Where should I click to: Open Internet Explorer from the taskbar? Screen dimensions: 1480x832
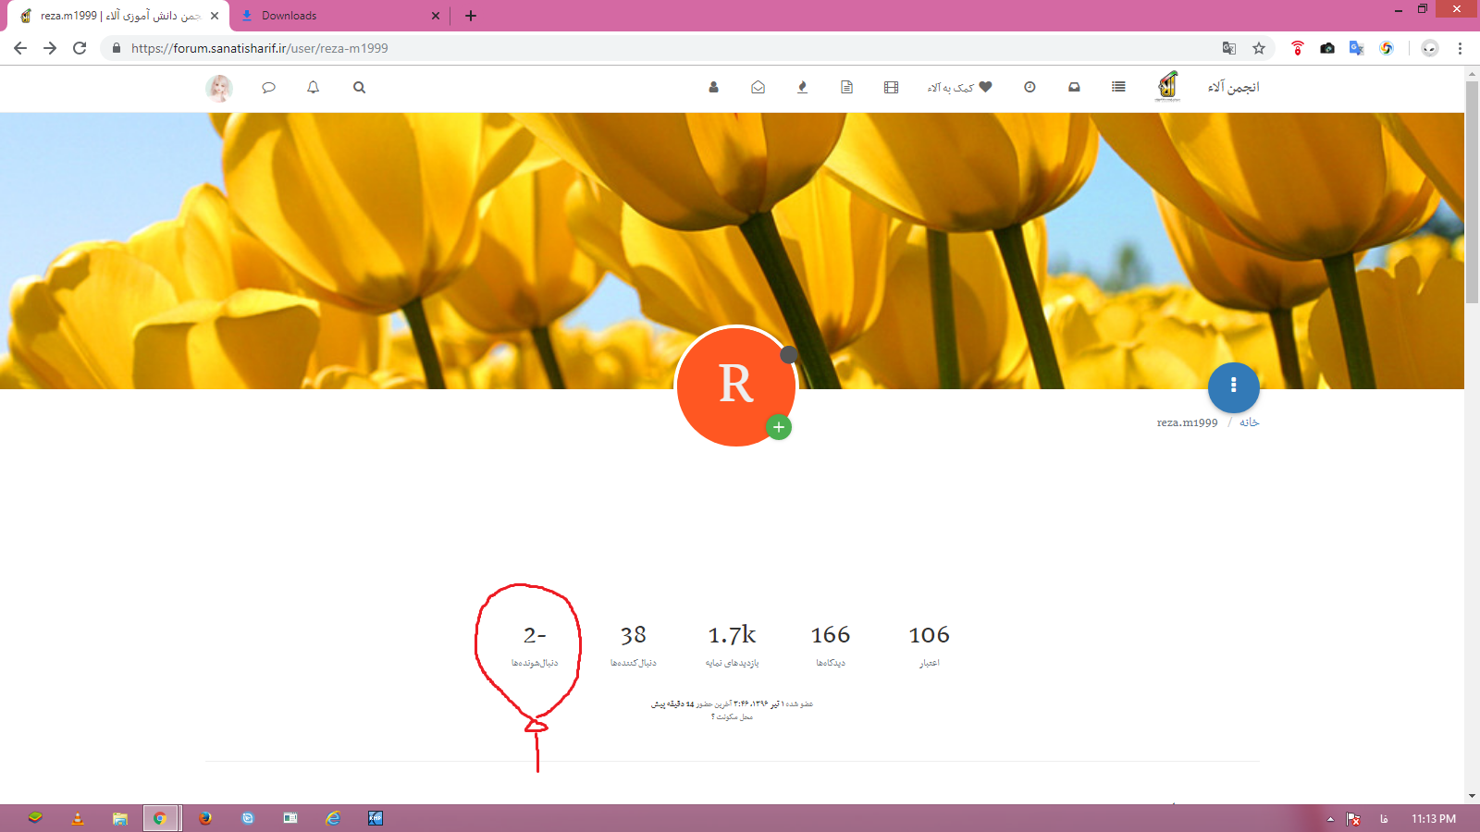(333, 818)
